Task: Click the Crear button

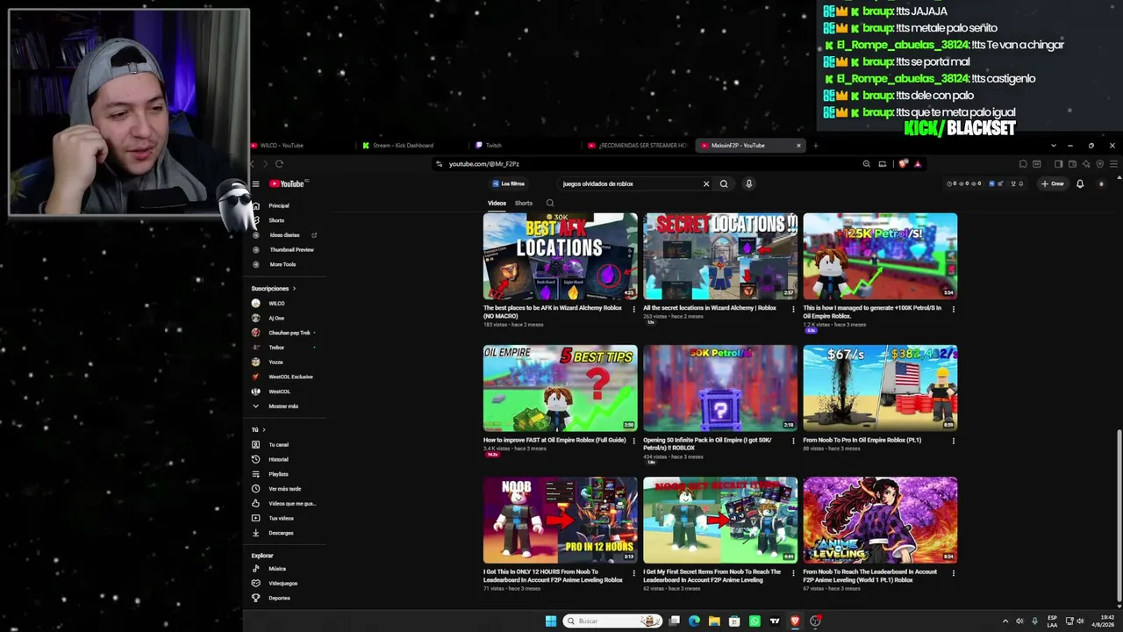Action: point(1052,183)
